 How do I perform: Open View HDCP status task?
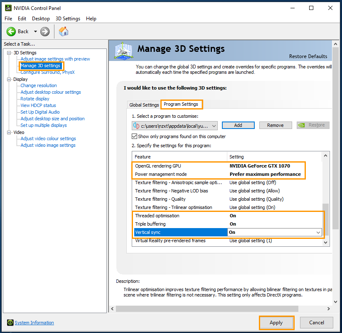click(38, 105)
